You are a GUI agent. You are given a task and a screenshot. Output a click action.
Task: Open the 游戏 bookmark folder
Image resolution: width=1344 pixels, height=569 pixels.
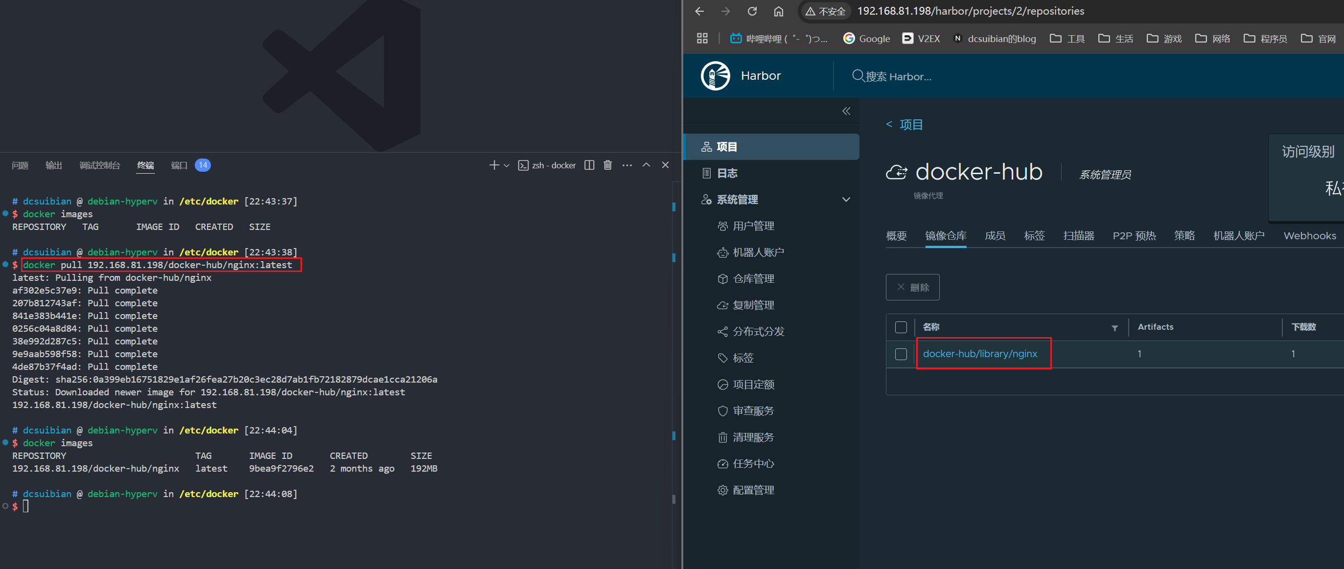click(1164, 38)
